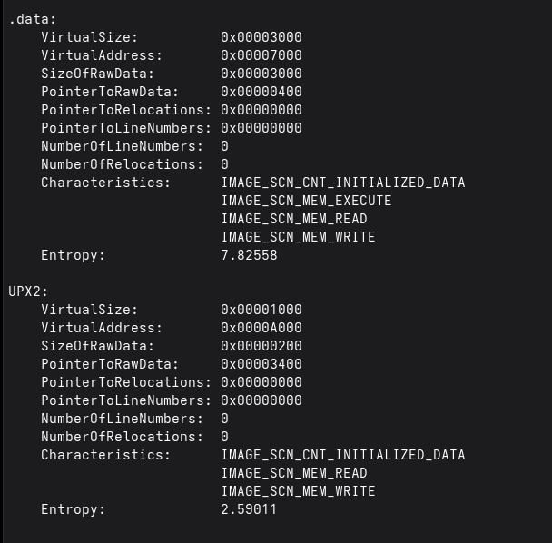This screenshot has width=552, height=543.
Task: Click the PointerToRelocations label under .data
Action: click(126, 110)
